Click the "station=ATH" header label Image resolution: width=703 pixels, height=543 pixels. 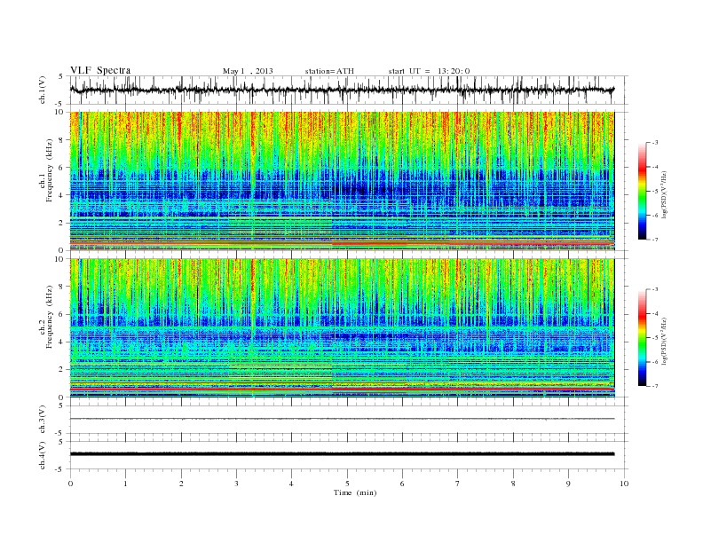point(329,71)
